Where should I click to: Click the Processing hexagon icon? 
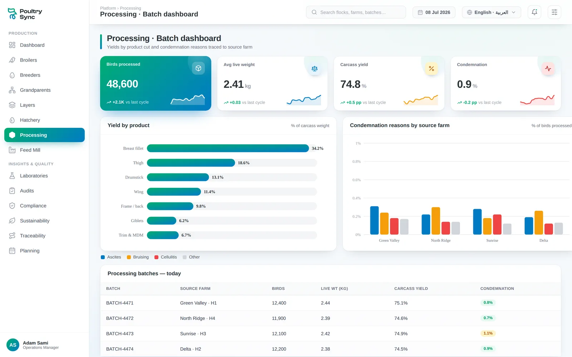[12, 135]
